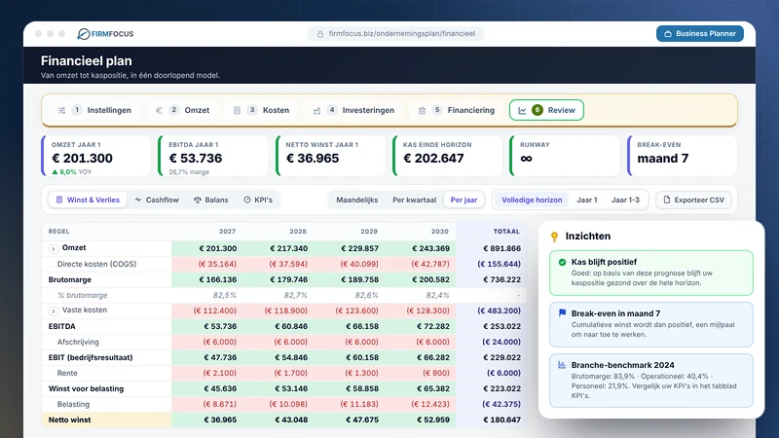Switch to Maandelijks view
Screen dimensions: 779x438
(x=356, y=200)
